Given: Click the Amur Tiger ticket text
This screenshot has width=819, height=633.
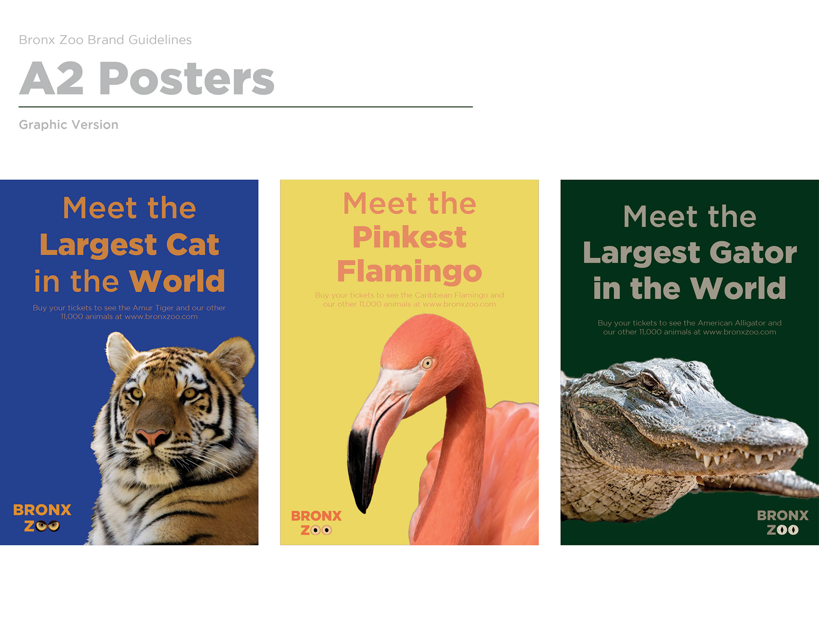Looking at the screenshot, I should (x=129, y=312).
